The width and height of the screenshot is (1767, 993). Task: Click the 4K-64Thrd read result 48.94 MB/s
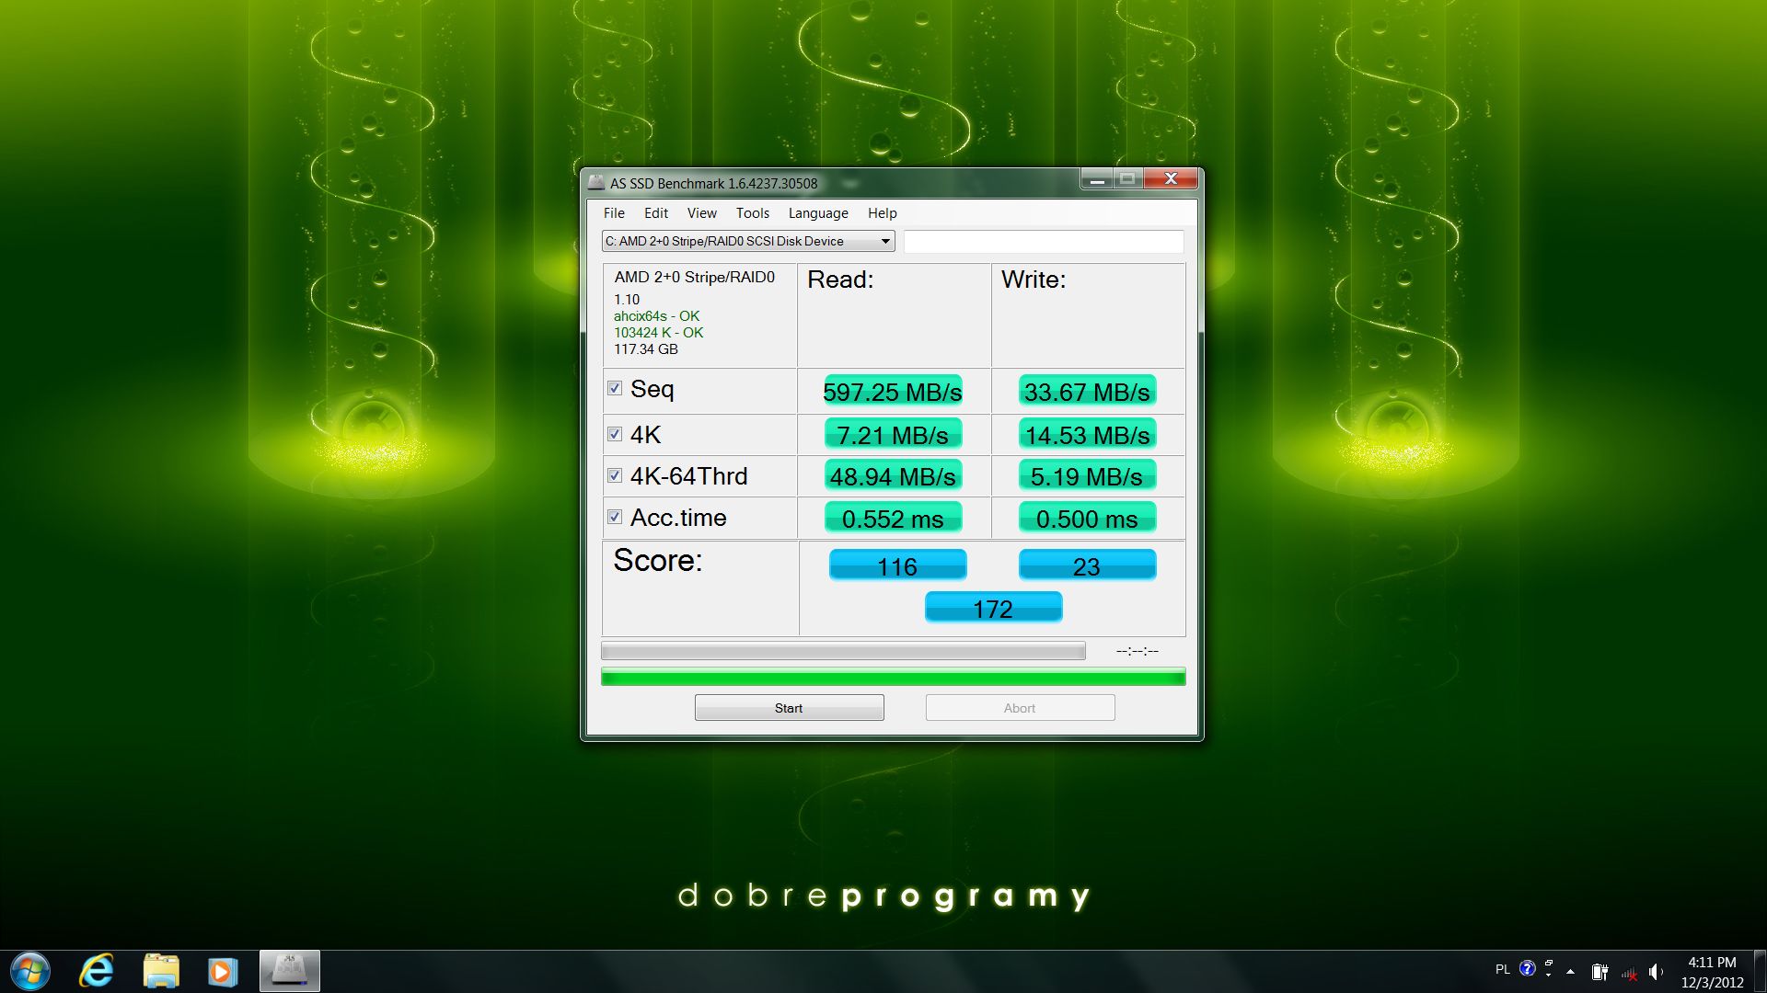point(893,476)
